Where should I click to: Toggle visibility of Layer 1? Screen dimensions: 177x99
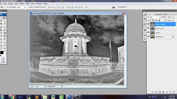(148, 32)
